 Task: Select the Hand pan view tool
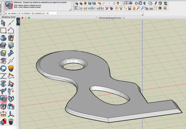(x=134, y=8)
